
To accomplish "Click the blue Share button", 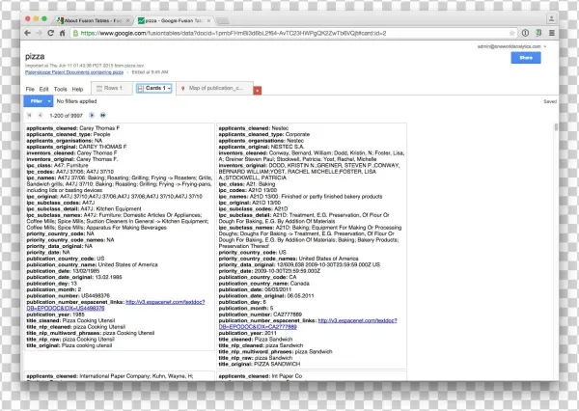I will coord(526,58).
